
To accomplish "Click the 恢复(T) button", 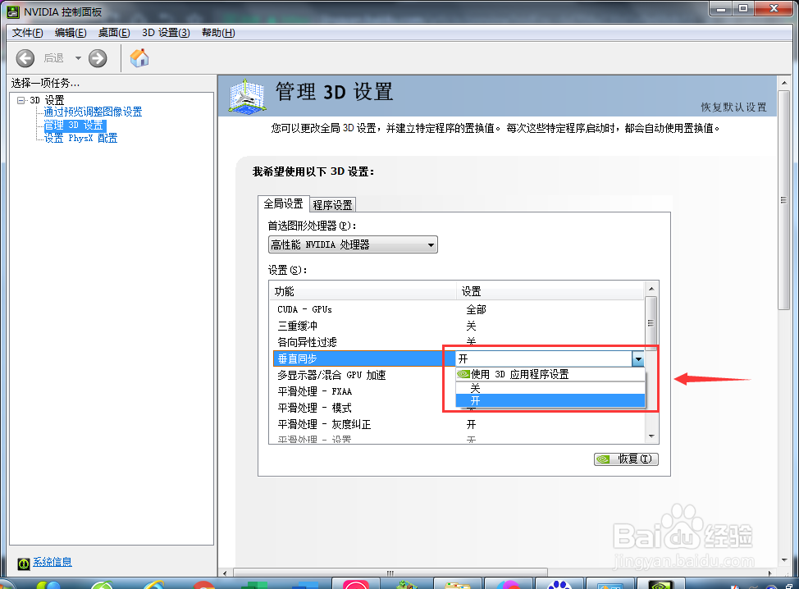I will pos(626,459).
